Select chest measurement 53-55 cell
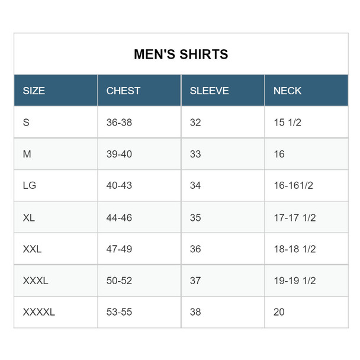Screen dimensions: 360x360 click(119, 312)
